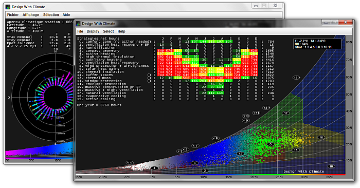
Task: Open the Aide menu
Action: pyautogui.click(x=66, y=15)
